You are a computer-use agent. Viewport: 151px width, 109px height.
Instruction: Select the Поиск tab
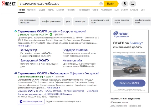pos(21,10)
